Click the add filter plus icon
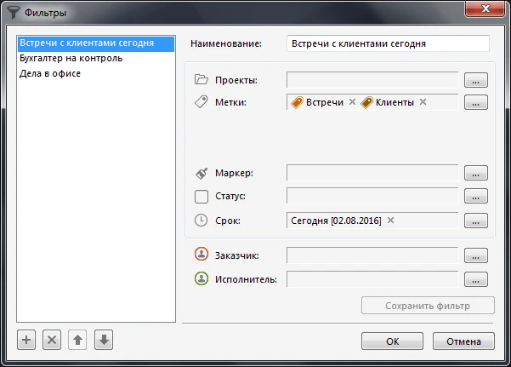Image resolution: width=511 pixels, height=367 pixels. pyautogui.click(x=26, y=340)
